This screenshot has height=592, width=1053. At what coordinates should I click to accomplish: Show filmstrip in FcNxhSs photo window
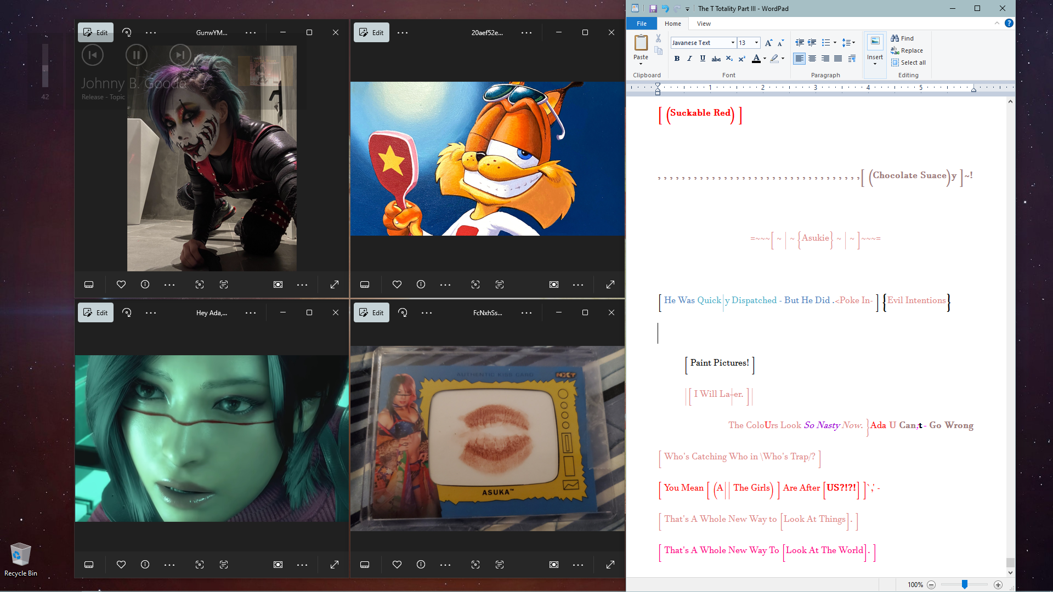pyautogui.click(x=365, y=565)
